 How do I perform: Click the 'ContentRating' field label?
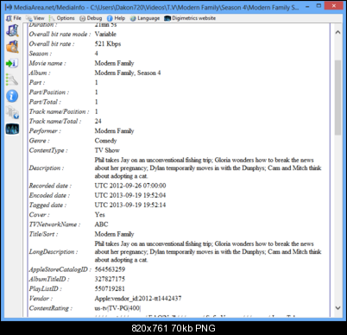pyautogui.click(x=50, y=308)
